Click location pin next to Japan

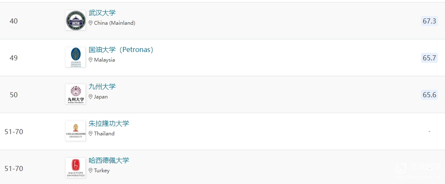tap(91, 97)
